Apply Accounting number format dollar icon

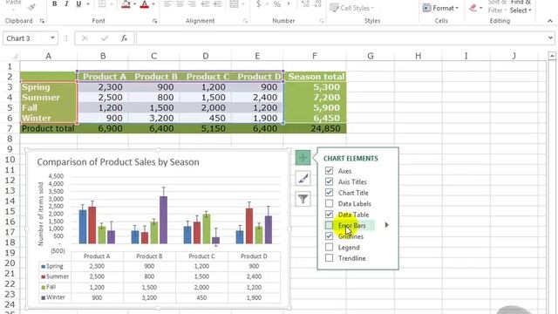coord(259,4)
